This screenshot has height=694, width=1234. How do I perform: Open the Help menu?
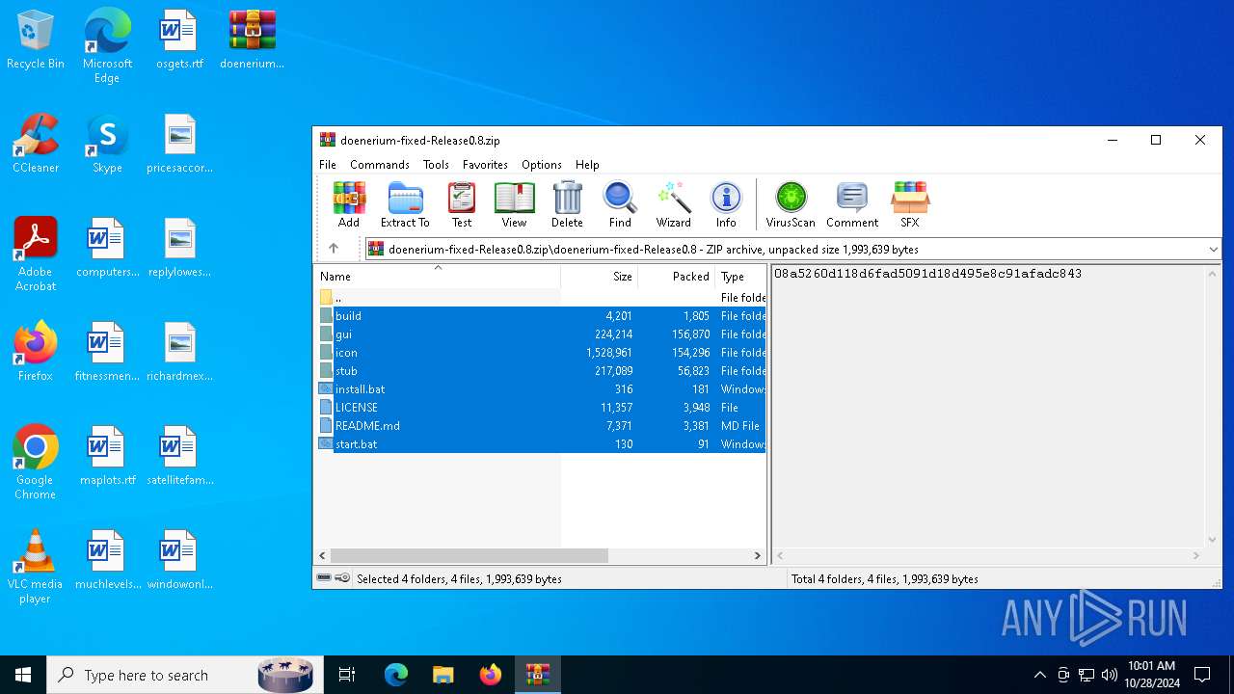point(587,165)
